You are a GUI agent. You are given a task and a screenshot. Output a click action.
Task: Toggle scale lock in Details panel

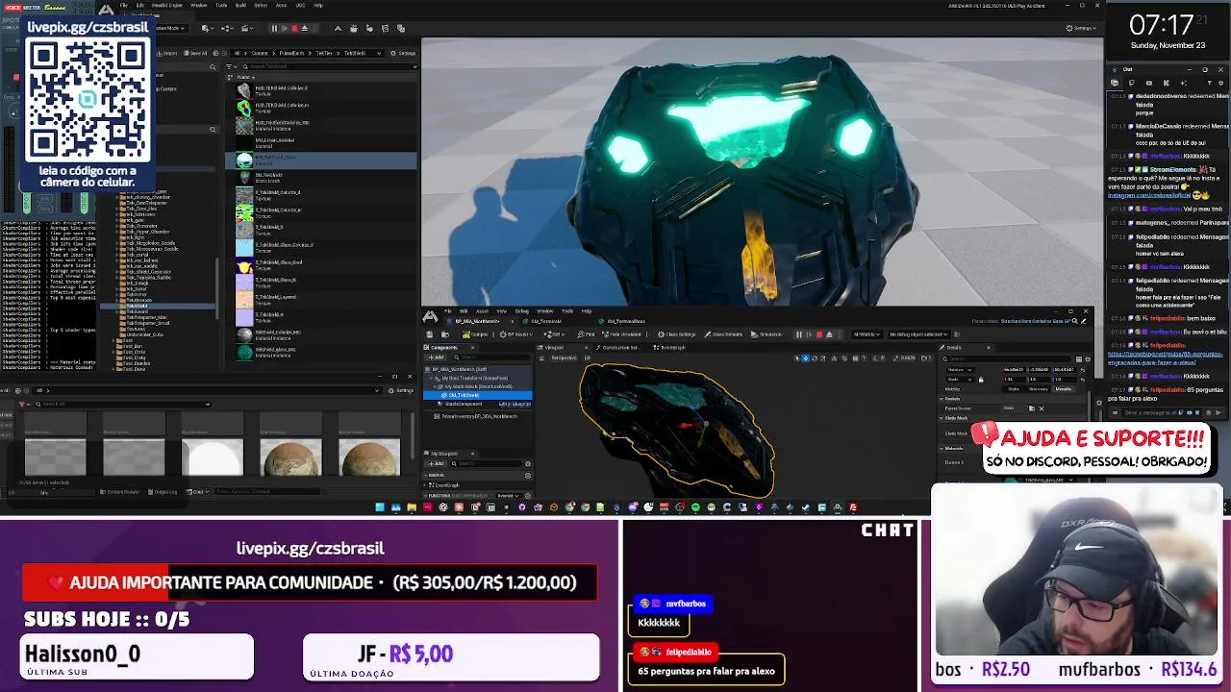click(981, 380)
